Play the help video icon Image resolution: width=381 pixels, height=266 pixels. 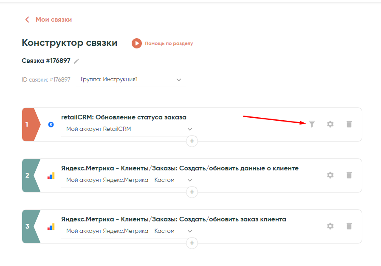136,43
